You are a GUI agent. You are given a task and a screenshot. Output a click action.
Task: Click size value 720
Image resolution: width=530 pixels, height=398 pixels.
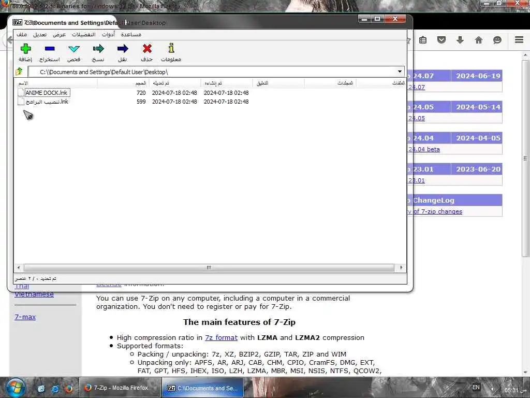[141, 93]
